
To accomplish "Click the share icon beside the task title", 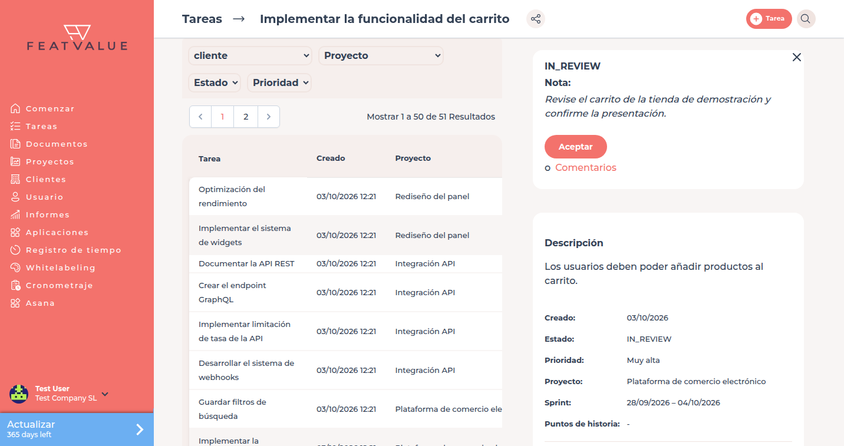I will 536,19.
